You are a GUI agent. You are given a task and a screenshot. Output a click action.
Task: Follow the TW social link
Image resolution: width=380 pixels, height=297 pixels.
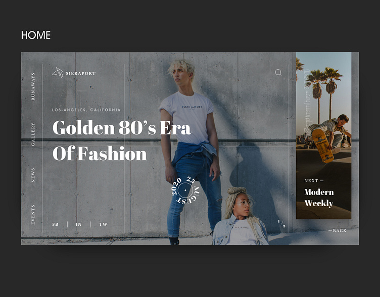click(x=103, y=224)
